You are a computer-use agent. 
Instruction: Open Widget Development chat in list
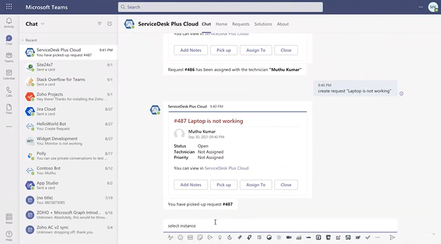pyautogui.click(x=69, y=141)
